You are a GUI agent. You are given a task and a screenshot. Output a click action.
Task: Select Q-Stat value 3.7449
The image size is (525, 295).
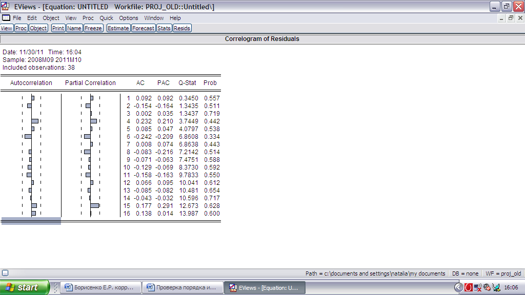[x=189, y=121]
